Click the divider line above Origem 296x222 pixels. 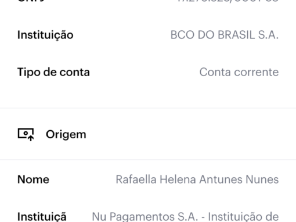148,108
